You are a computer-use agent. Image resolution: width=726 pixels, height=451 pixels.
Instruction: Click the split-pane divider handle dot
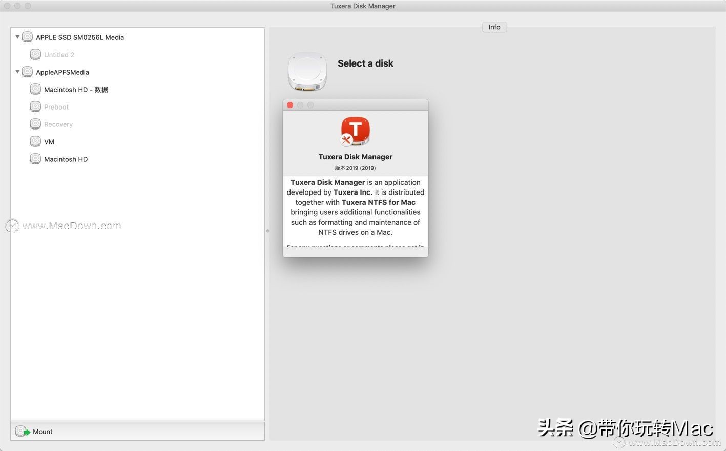tap(267, 231)
